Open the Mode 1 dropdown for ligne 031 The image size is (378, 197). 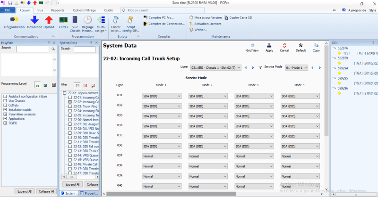[x=162, y=96]
